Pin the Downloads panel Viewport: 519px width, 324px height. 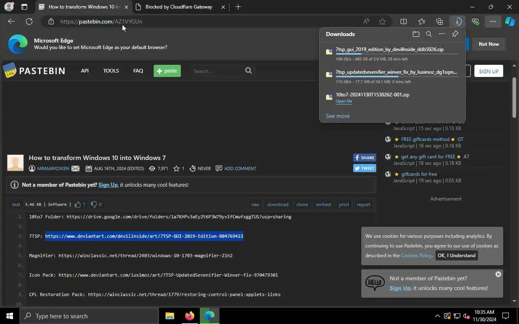pos(455,34)
